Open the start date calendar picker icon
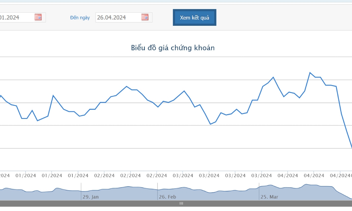Viewport: 352px width, 211px height. pos(38,17)
